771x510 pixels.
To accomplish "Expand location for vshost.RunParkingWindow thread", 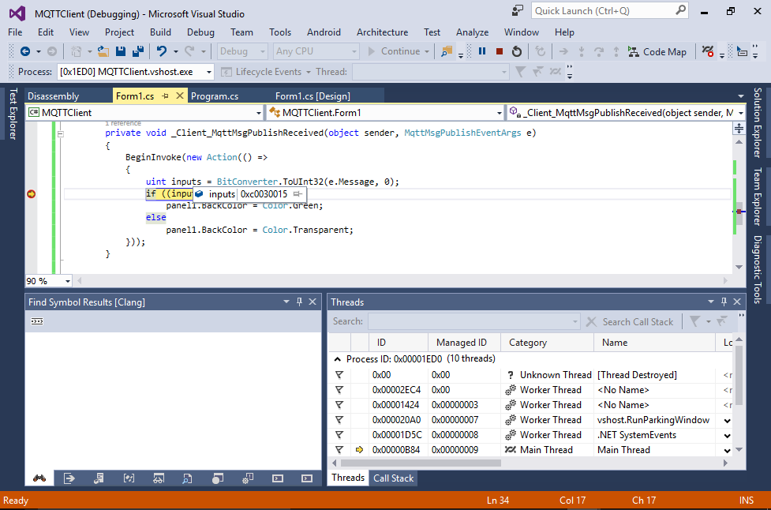I will [728, 421].
